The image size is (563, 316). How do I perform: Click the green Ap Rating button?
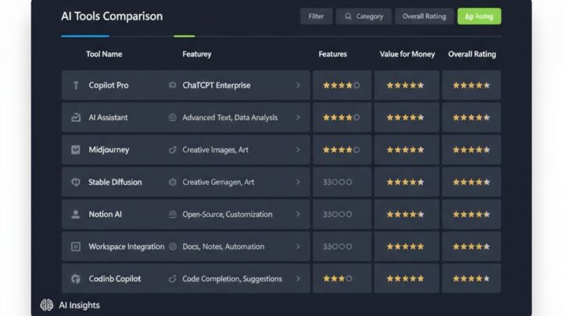click(479, 16)
